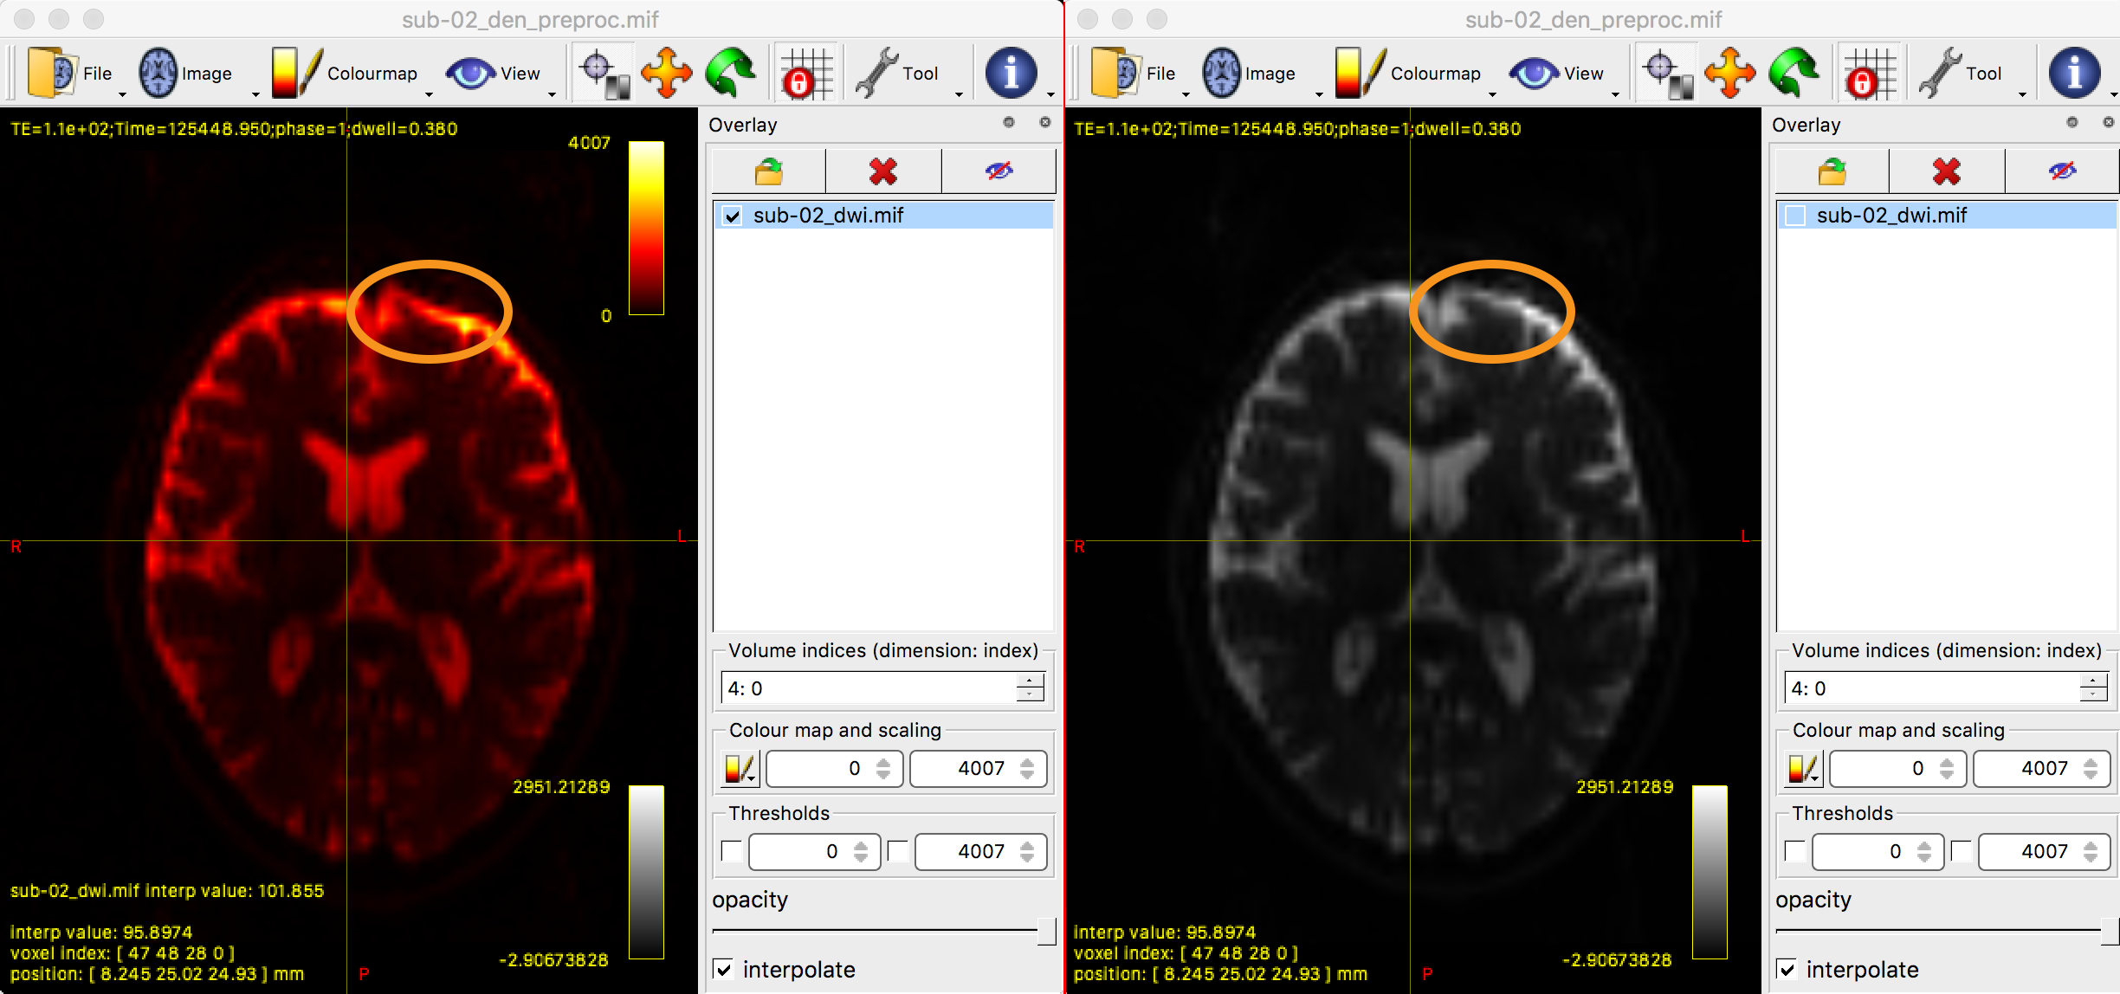This screenshot has width=2120, height=994.
Task: Click blue info icon in left window
Action: click(x=1011, y=73)
